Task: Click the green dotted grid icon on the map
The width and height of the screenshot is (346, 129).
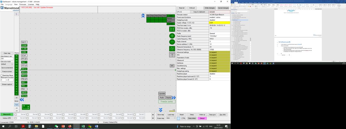Action: (x=172, y=48)
